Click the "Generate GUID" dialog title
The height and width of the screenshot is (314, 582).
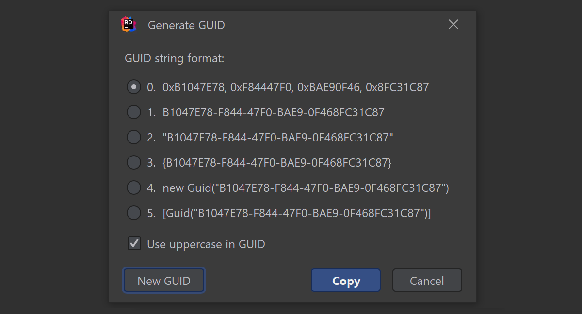tap(186, 25)
